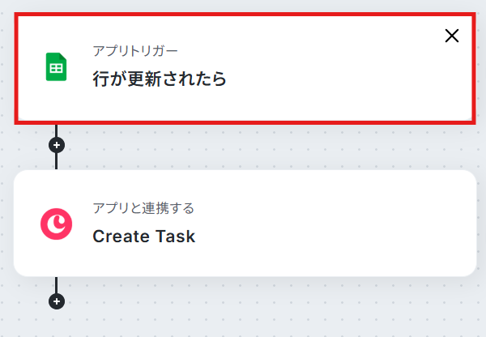
Task: Click the connector line above Create Task card
Action: (56, 162)
